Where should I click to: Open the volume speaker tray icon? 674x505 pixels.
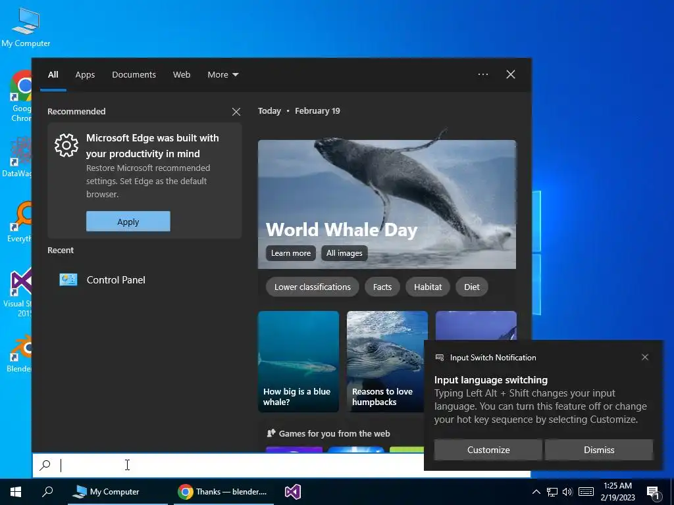pos(567,492)
